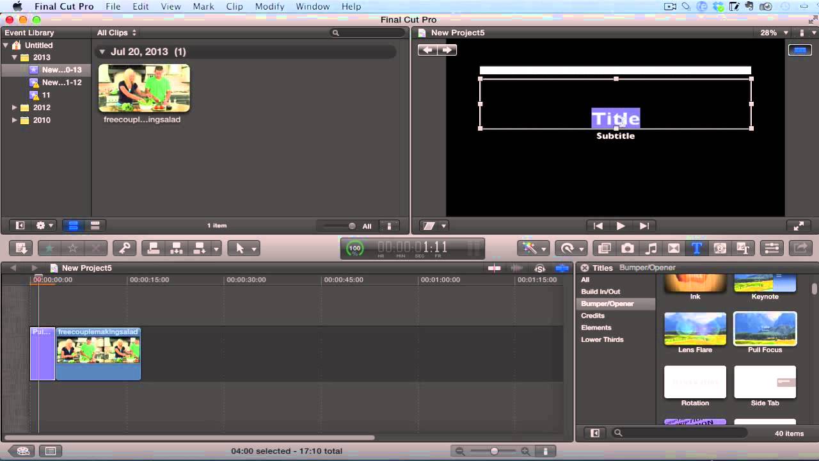
Task: Open the Project Library film reel icon
Action: 23,451
